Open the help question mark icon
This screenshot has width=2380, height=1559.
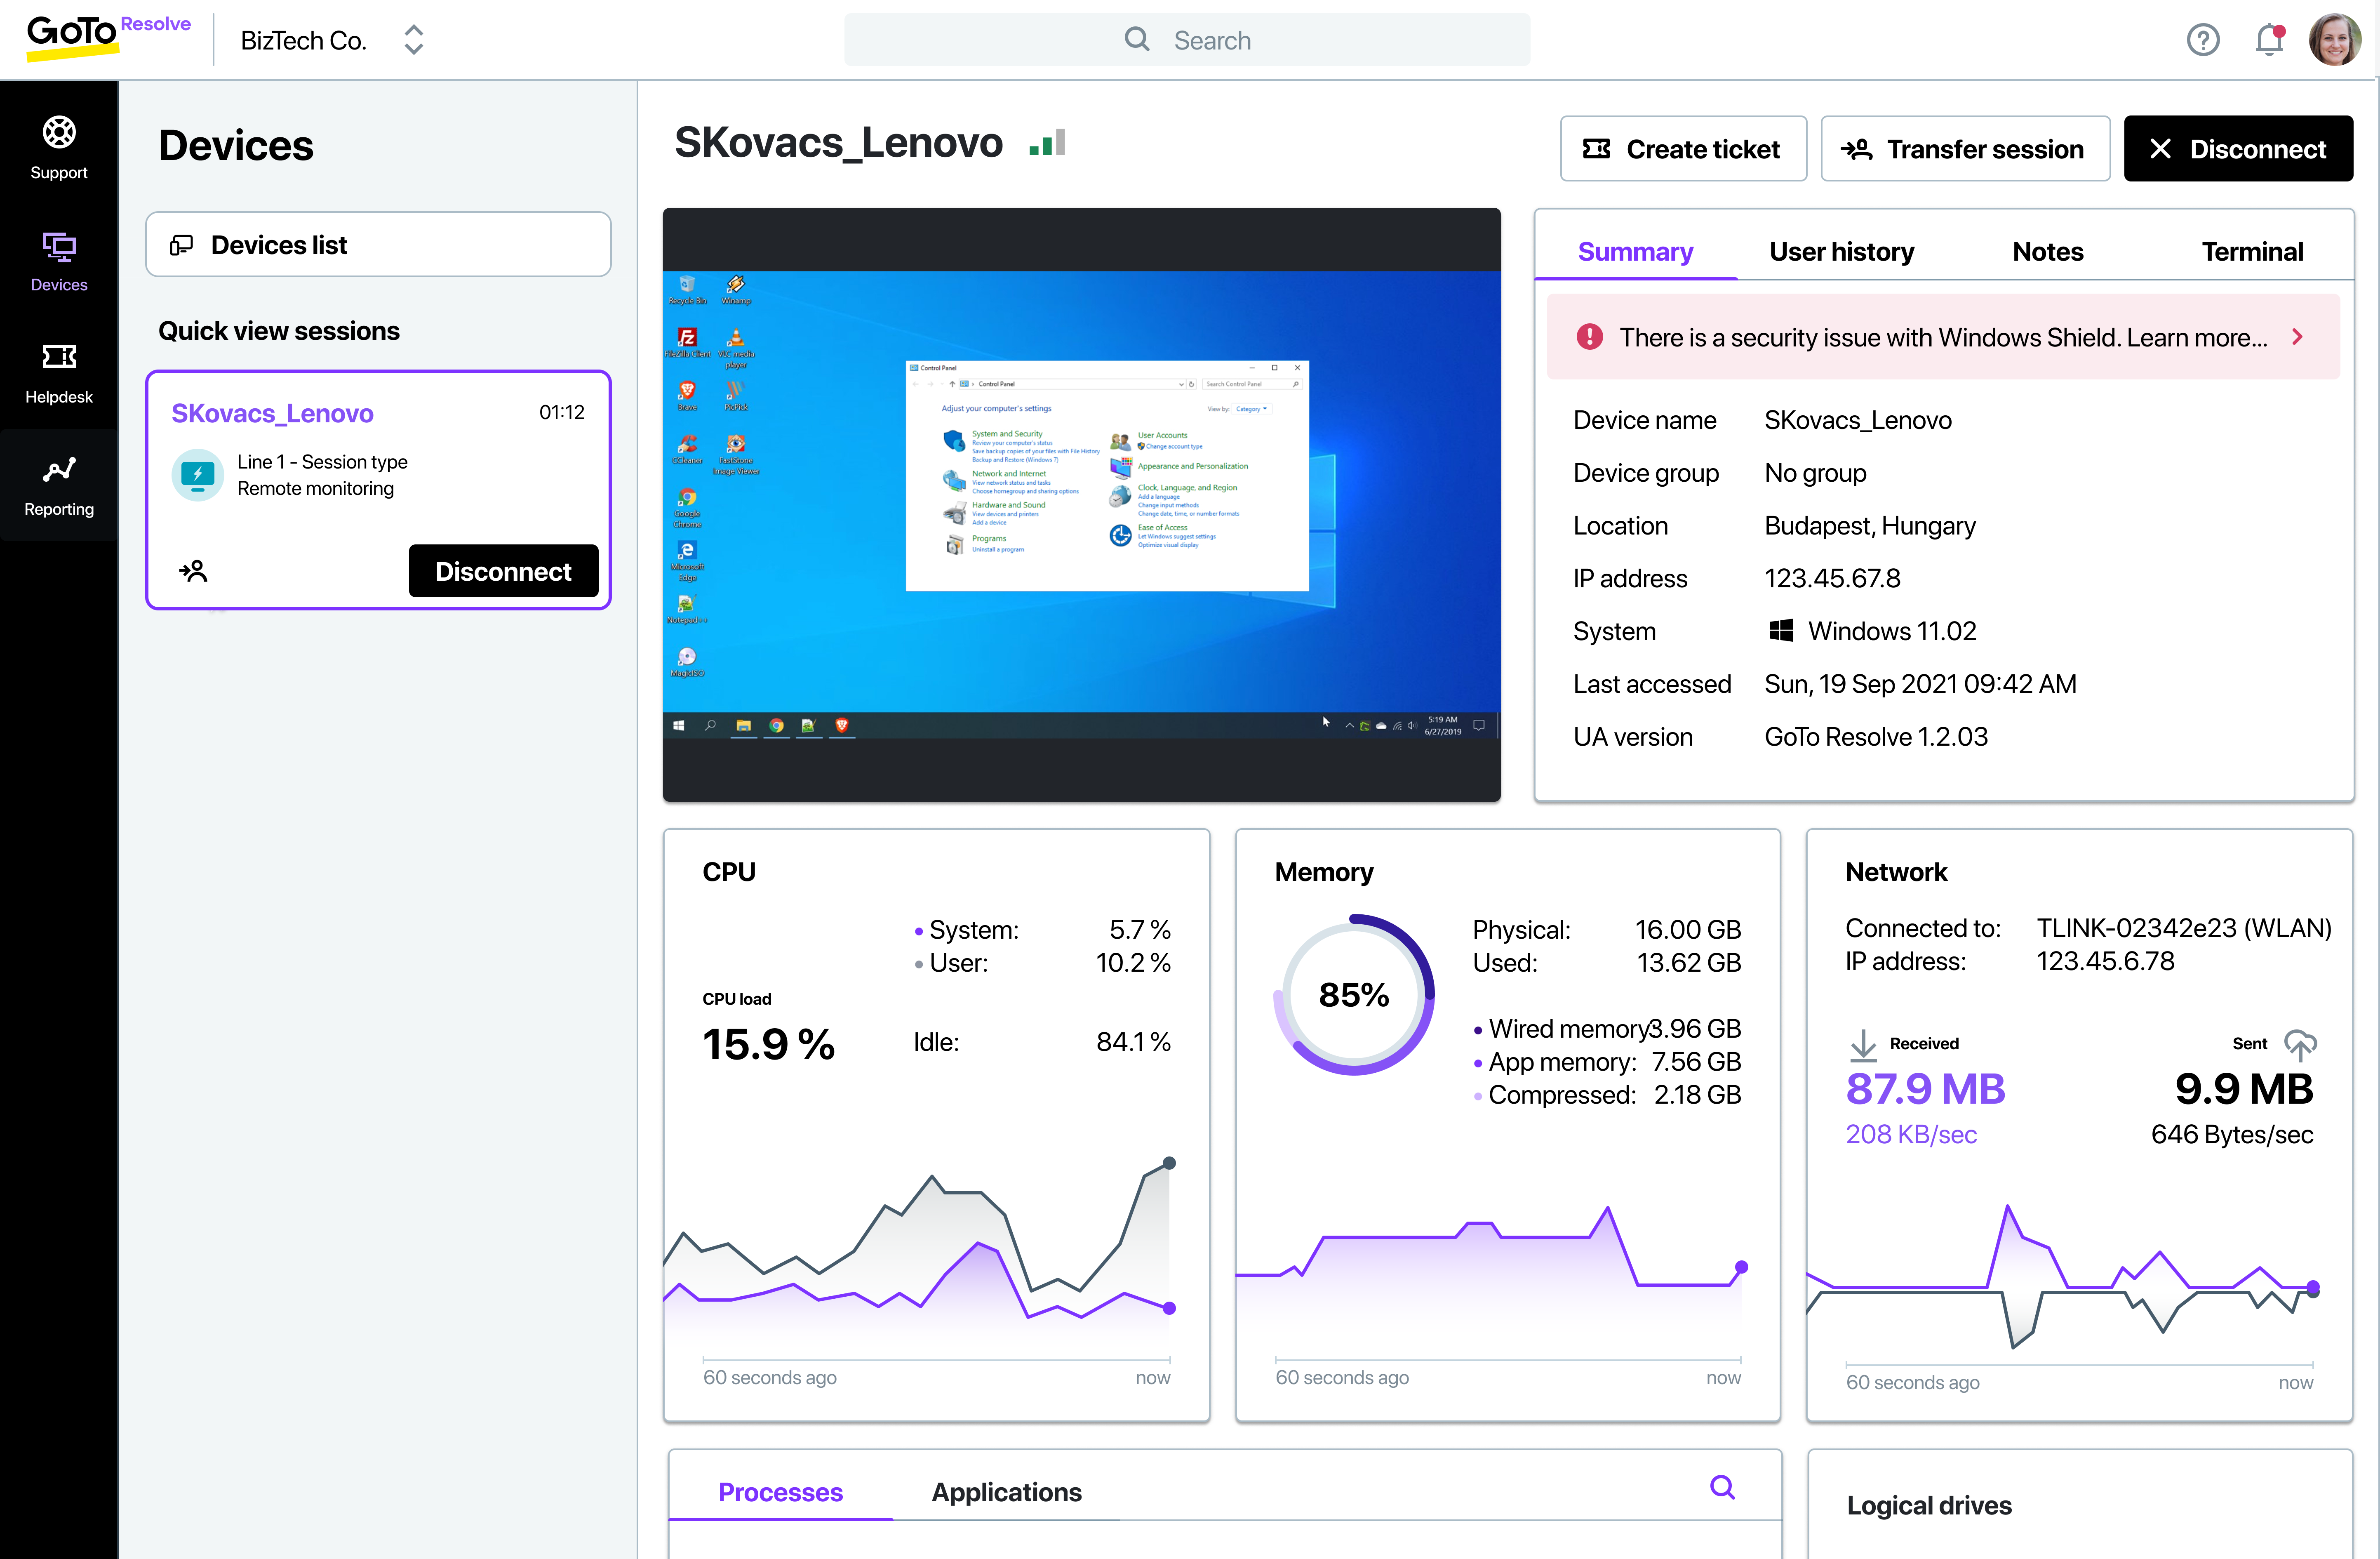point(2203,40)
